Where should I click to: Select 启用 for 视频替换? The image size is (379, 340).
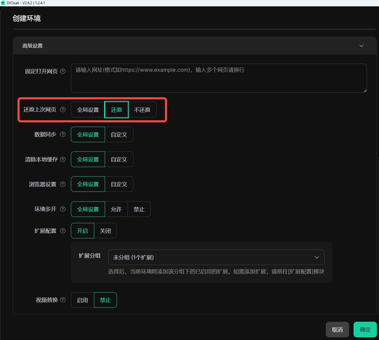(x=83, y=300)
